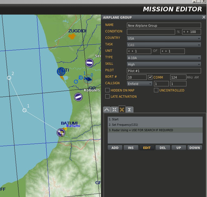Select the blue radar circle icon near Poti
This screenshot has height=197, width=207.
click(61, 72)
